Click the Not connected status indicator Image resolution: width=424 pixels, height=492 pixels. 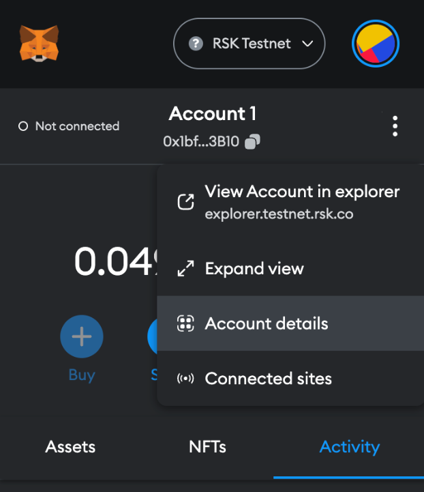click(x=69, y=126)
